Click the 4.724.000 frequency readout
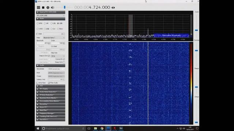This screenshot has height=131, width=234. coord(99,7)
